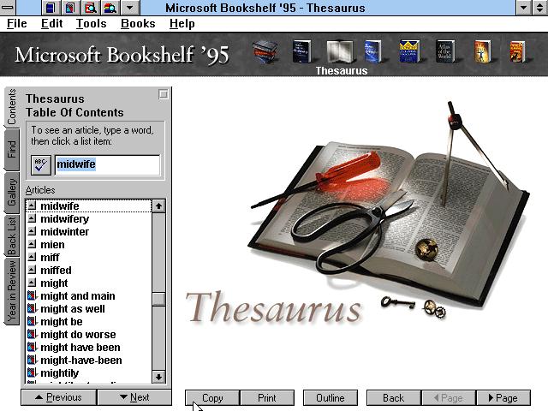Switch to the Find side tab
The image size is (548, 411).
point(11,149)
